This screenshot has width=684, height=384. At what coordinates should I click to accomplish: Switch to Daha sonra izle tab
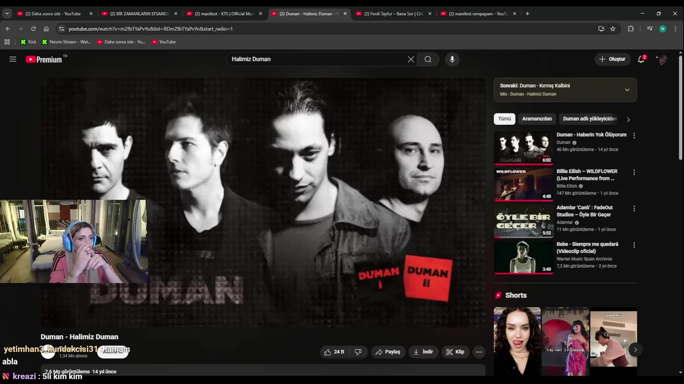click(x=53, y=14)
